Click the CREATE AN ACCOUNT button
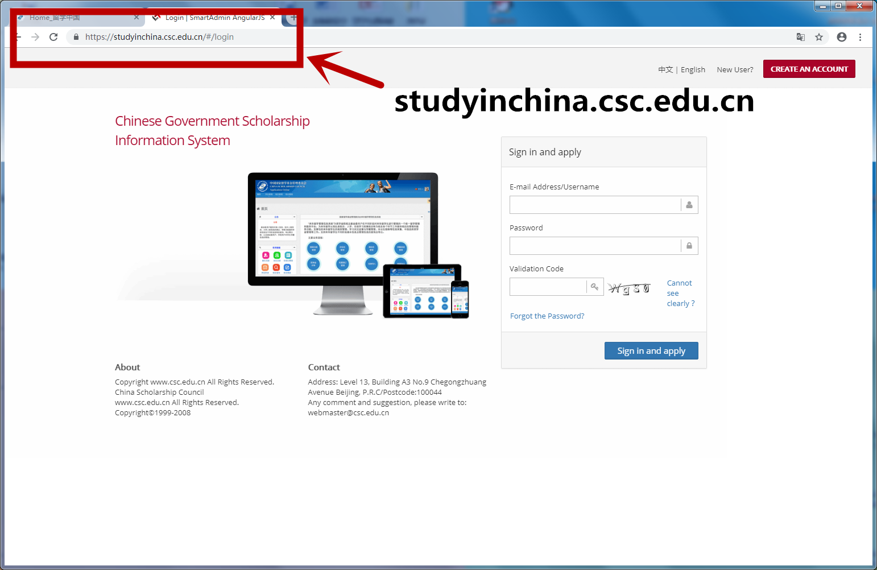Image resolution: width=877 pixels, height=570 pixels. 809,69
